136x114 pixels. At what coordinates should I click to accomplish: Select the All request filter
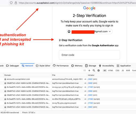click(x=105, y=70)
